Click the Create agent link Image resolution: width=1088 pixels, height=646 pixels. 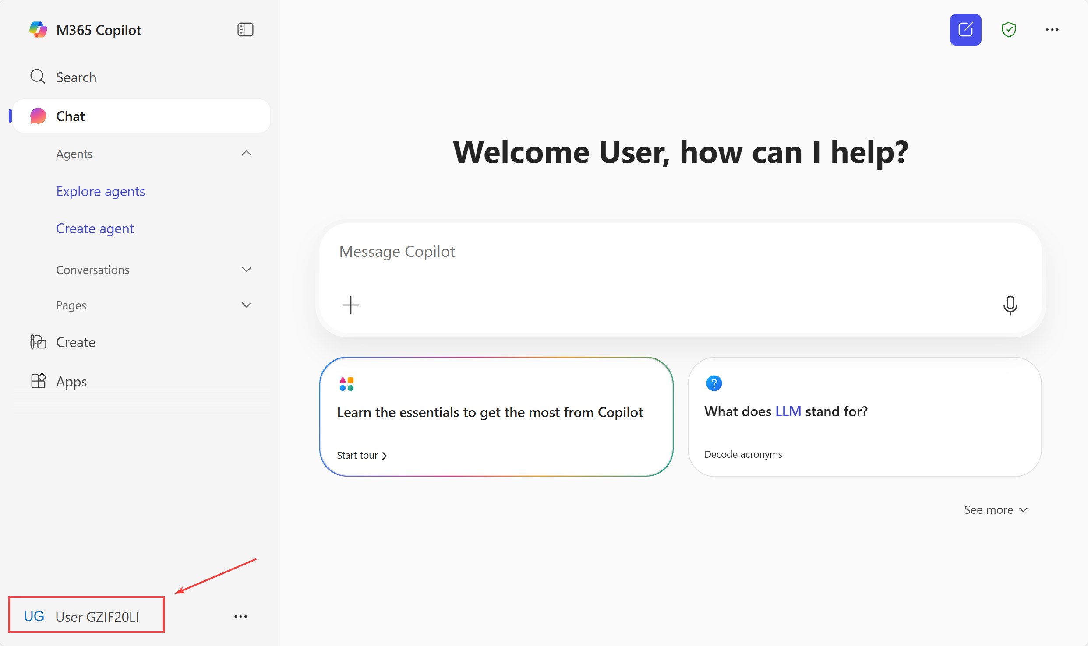pos(95,228)
